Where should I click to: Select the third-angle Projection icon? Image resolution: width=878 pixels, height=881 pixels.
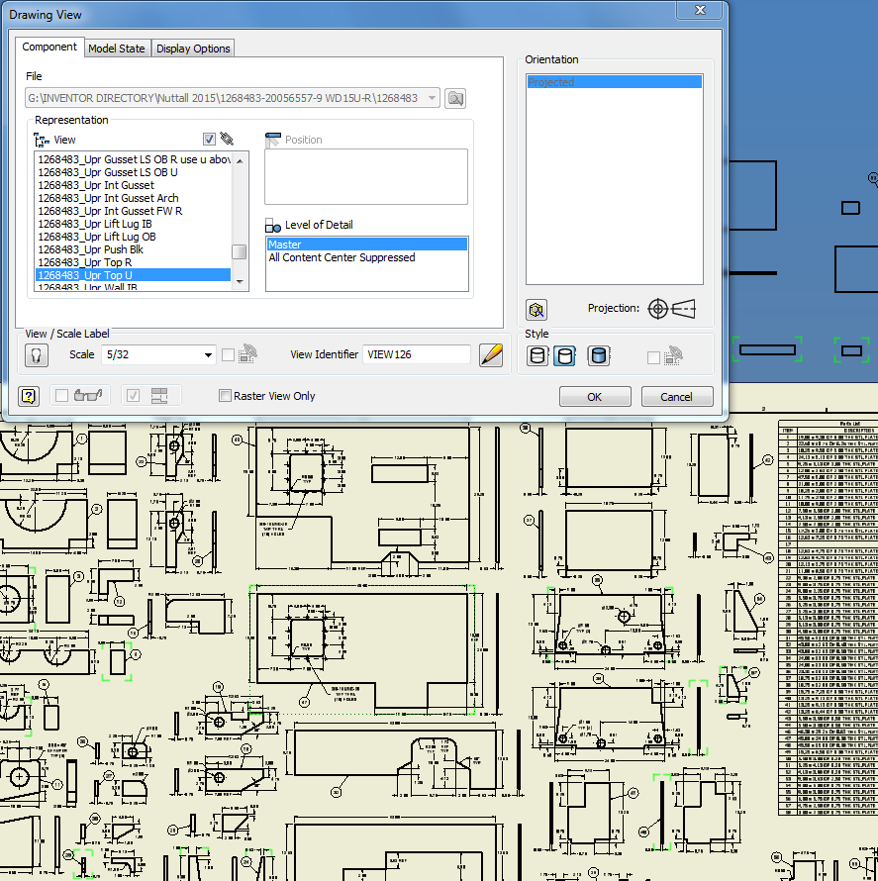point(682,309)
